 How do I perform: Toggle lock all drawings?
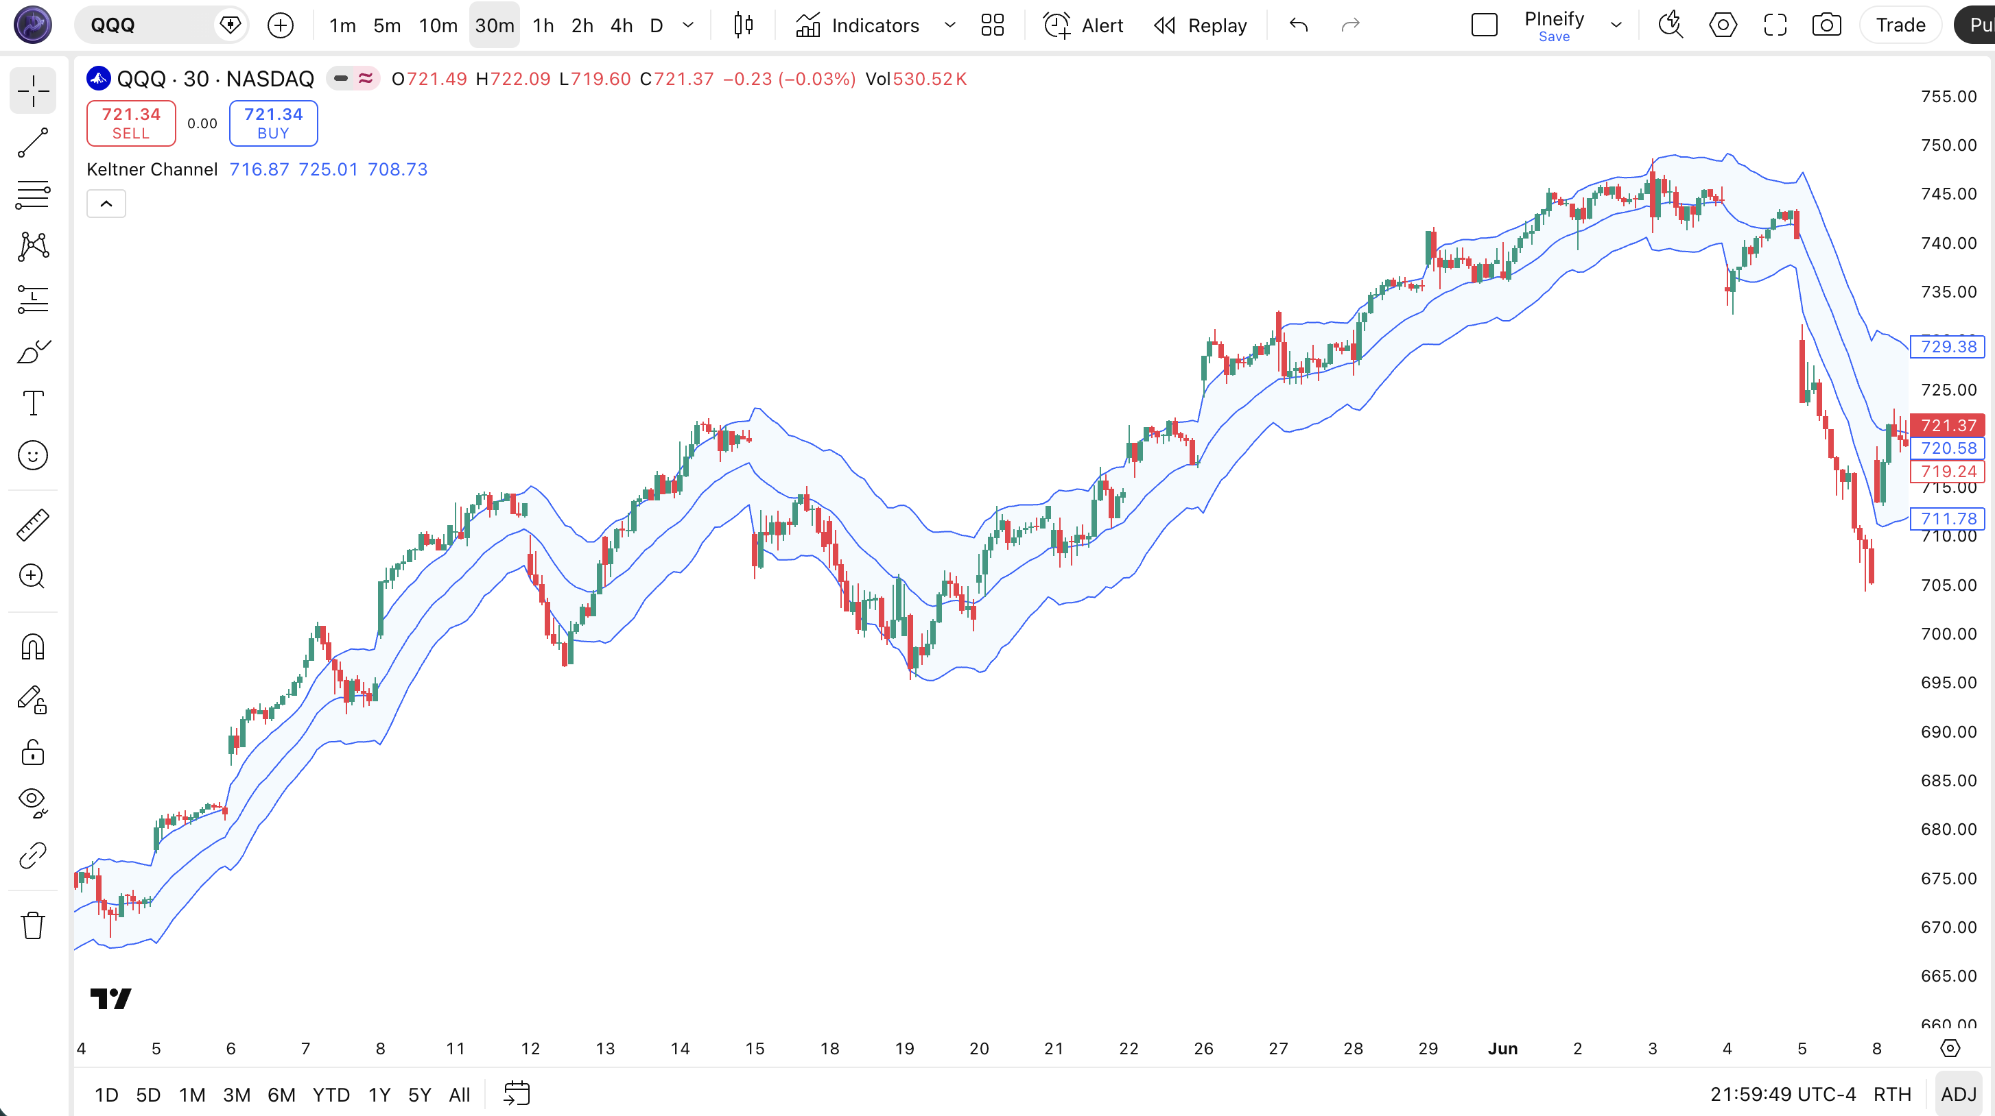pos(34,751)
